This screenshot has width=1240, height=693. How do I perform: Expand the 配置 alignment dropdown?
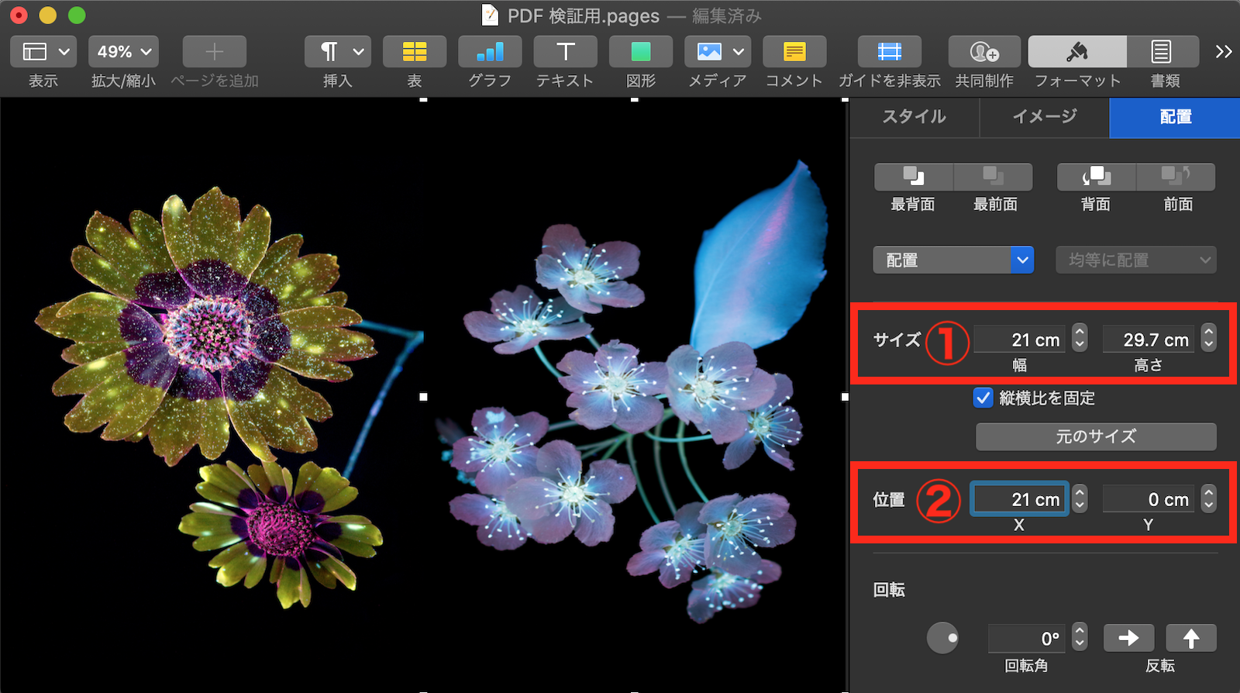coord(953,260)
